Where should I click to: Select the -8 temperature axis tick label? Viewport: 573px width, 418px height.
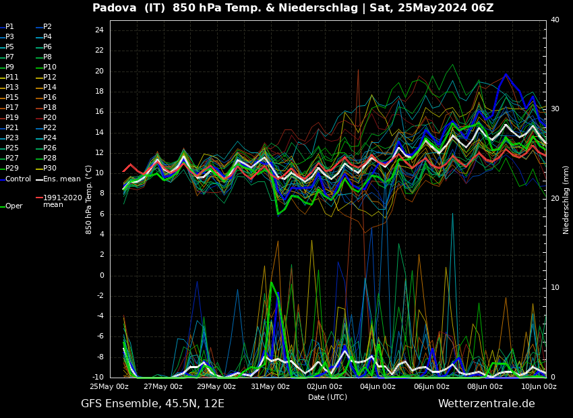click(100, 357)
